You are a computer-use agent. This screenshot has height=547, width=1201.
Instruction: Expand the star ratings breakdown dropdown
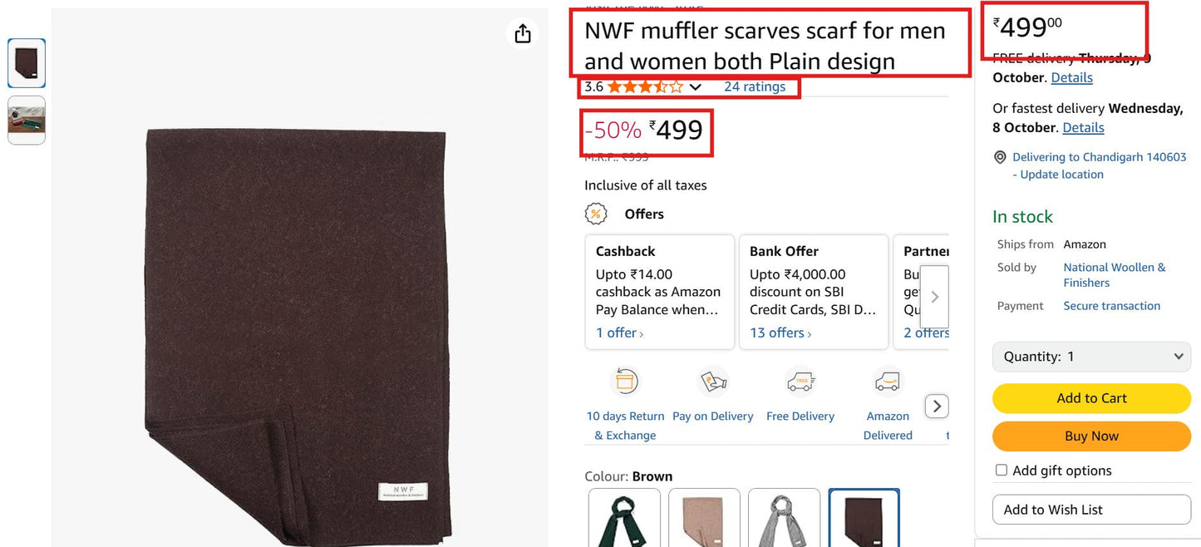(x=696, y=86)
